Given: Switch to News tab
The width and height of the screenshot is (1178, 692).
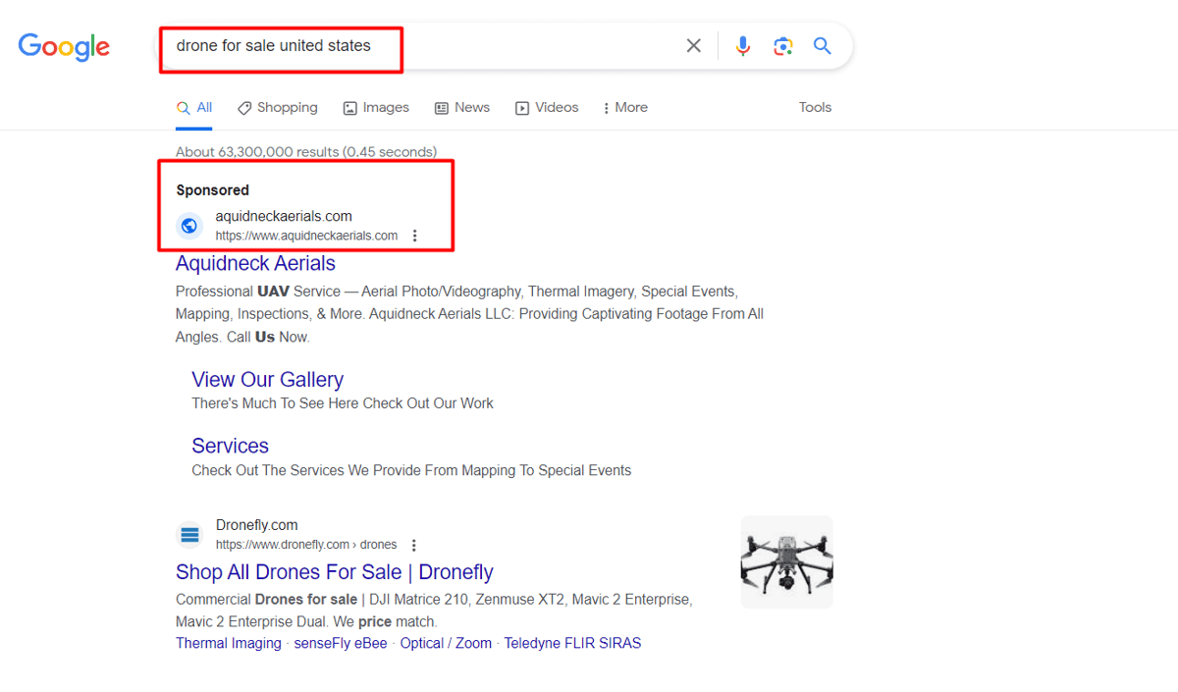Looking at the screenshot, I should point(462,108).
